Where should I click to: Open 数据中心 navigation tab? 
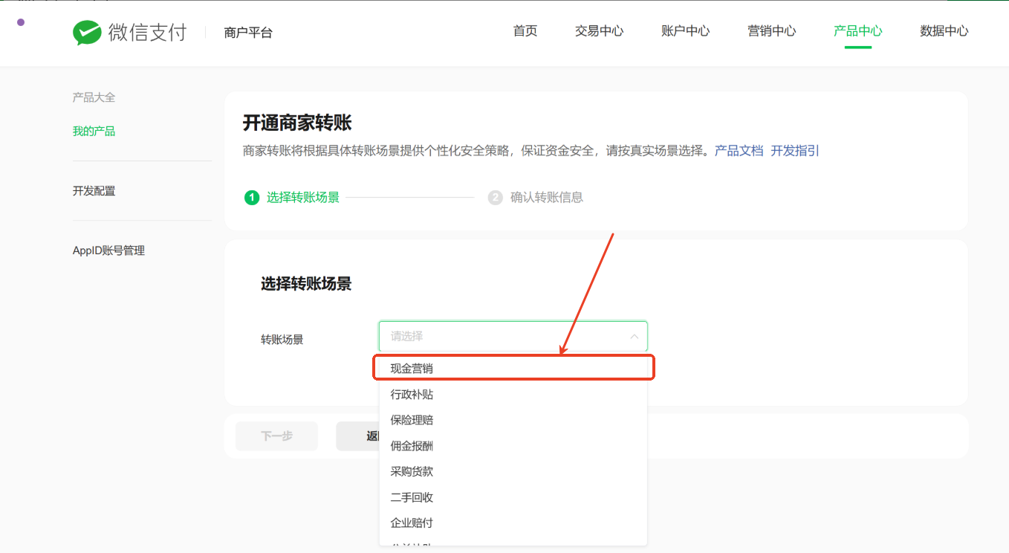pyautogui.click(x=944, y=31)
